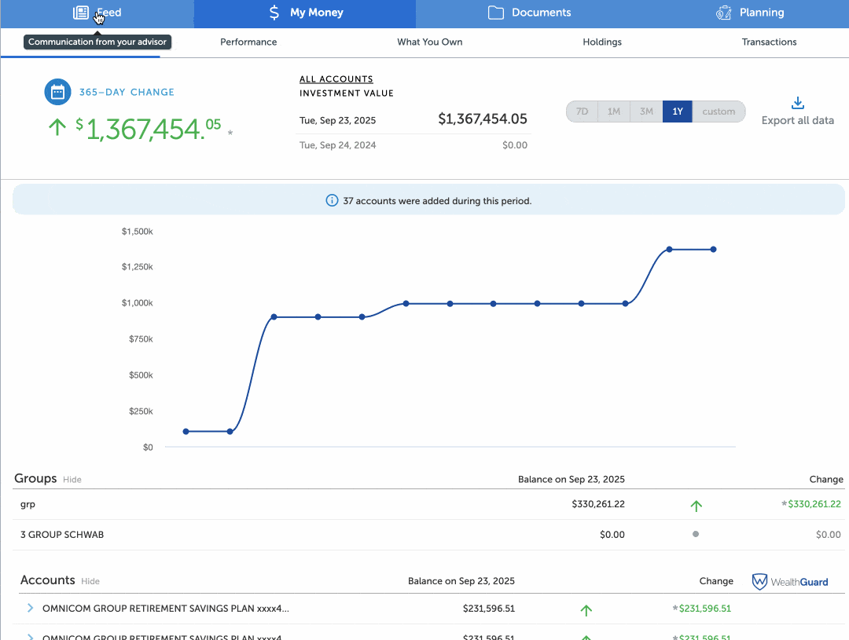Screen dimensions: 849x640
Task: Hide the Accounts section
Action: pos(90,582)
